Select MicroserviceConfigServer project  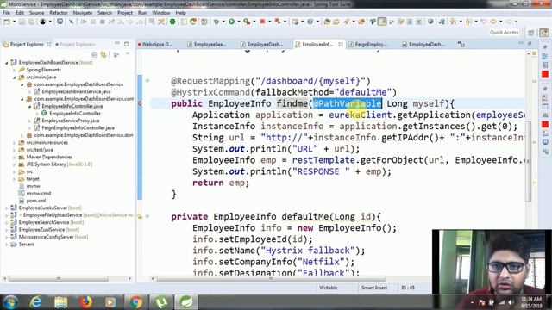pos(46,237)
